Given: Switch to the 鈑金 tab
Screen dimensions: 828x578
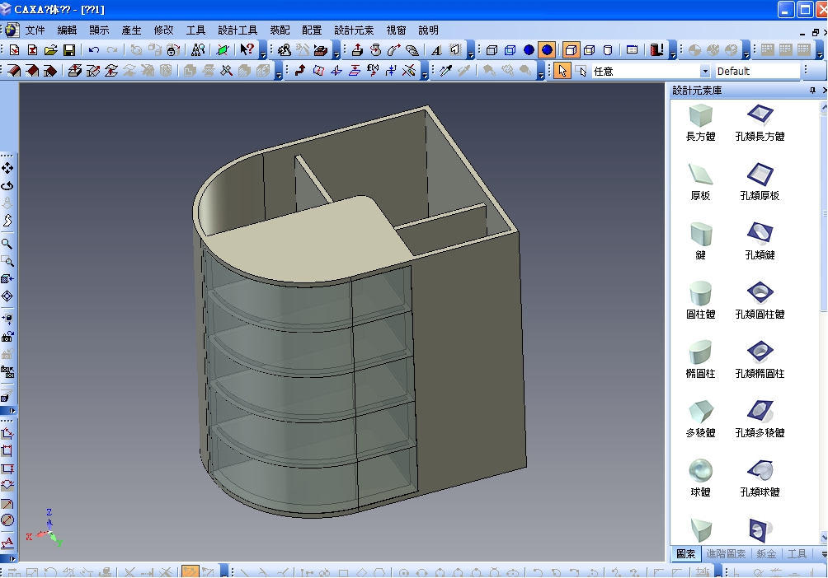Looking at the screenshot, I should click(766, 554).
